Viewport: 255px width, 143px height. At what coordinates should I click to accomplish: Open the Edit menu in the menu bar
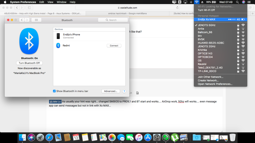pyautogui.click(x=42, y=2)
